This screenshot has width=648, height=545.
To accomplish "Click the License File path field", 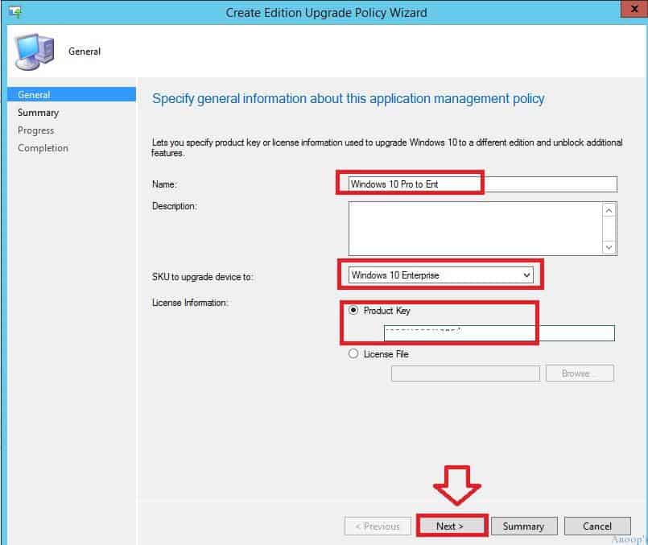I will coord(465,374).
